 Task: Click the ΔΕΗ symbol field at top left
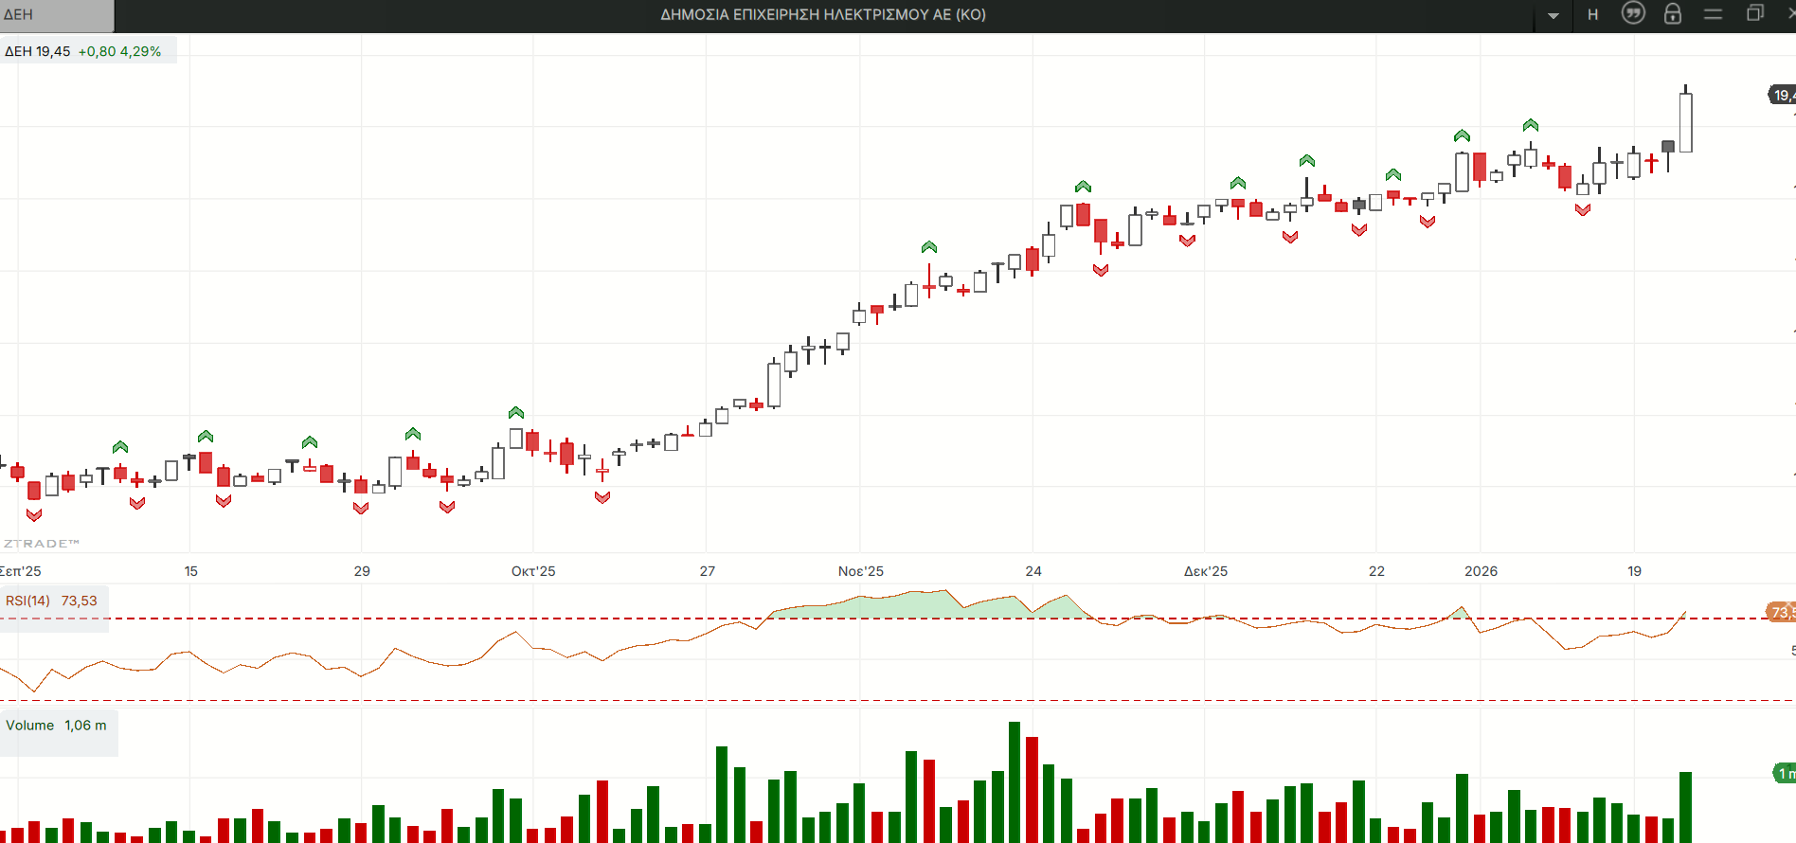point(57,15)
